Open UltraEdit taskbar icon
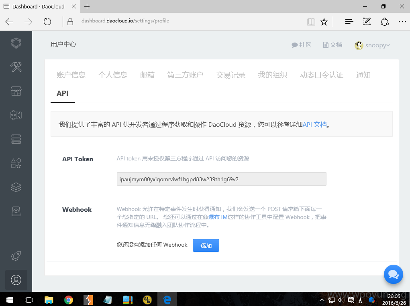This screenshot has height=306, width=410. [x=147, y=300]
